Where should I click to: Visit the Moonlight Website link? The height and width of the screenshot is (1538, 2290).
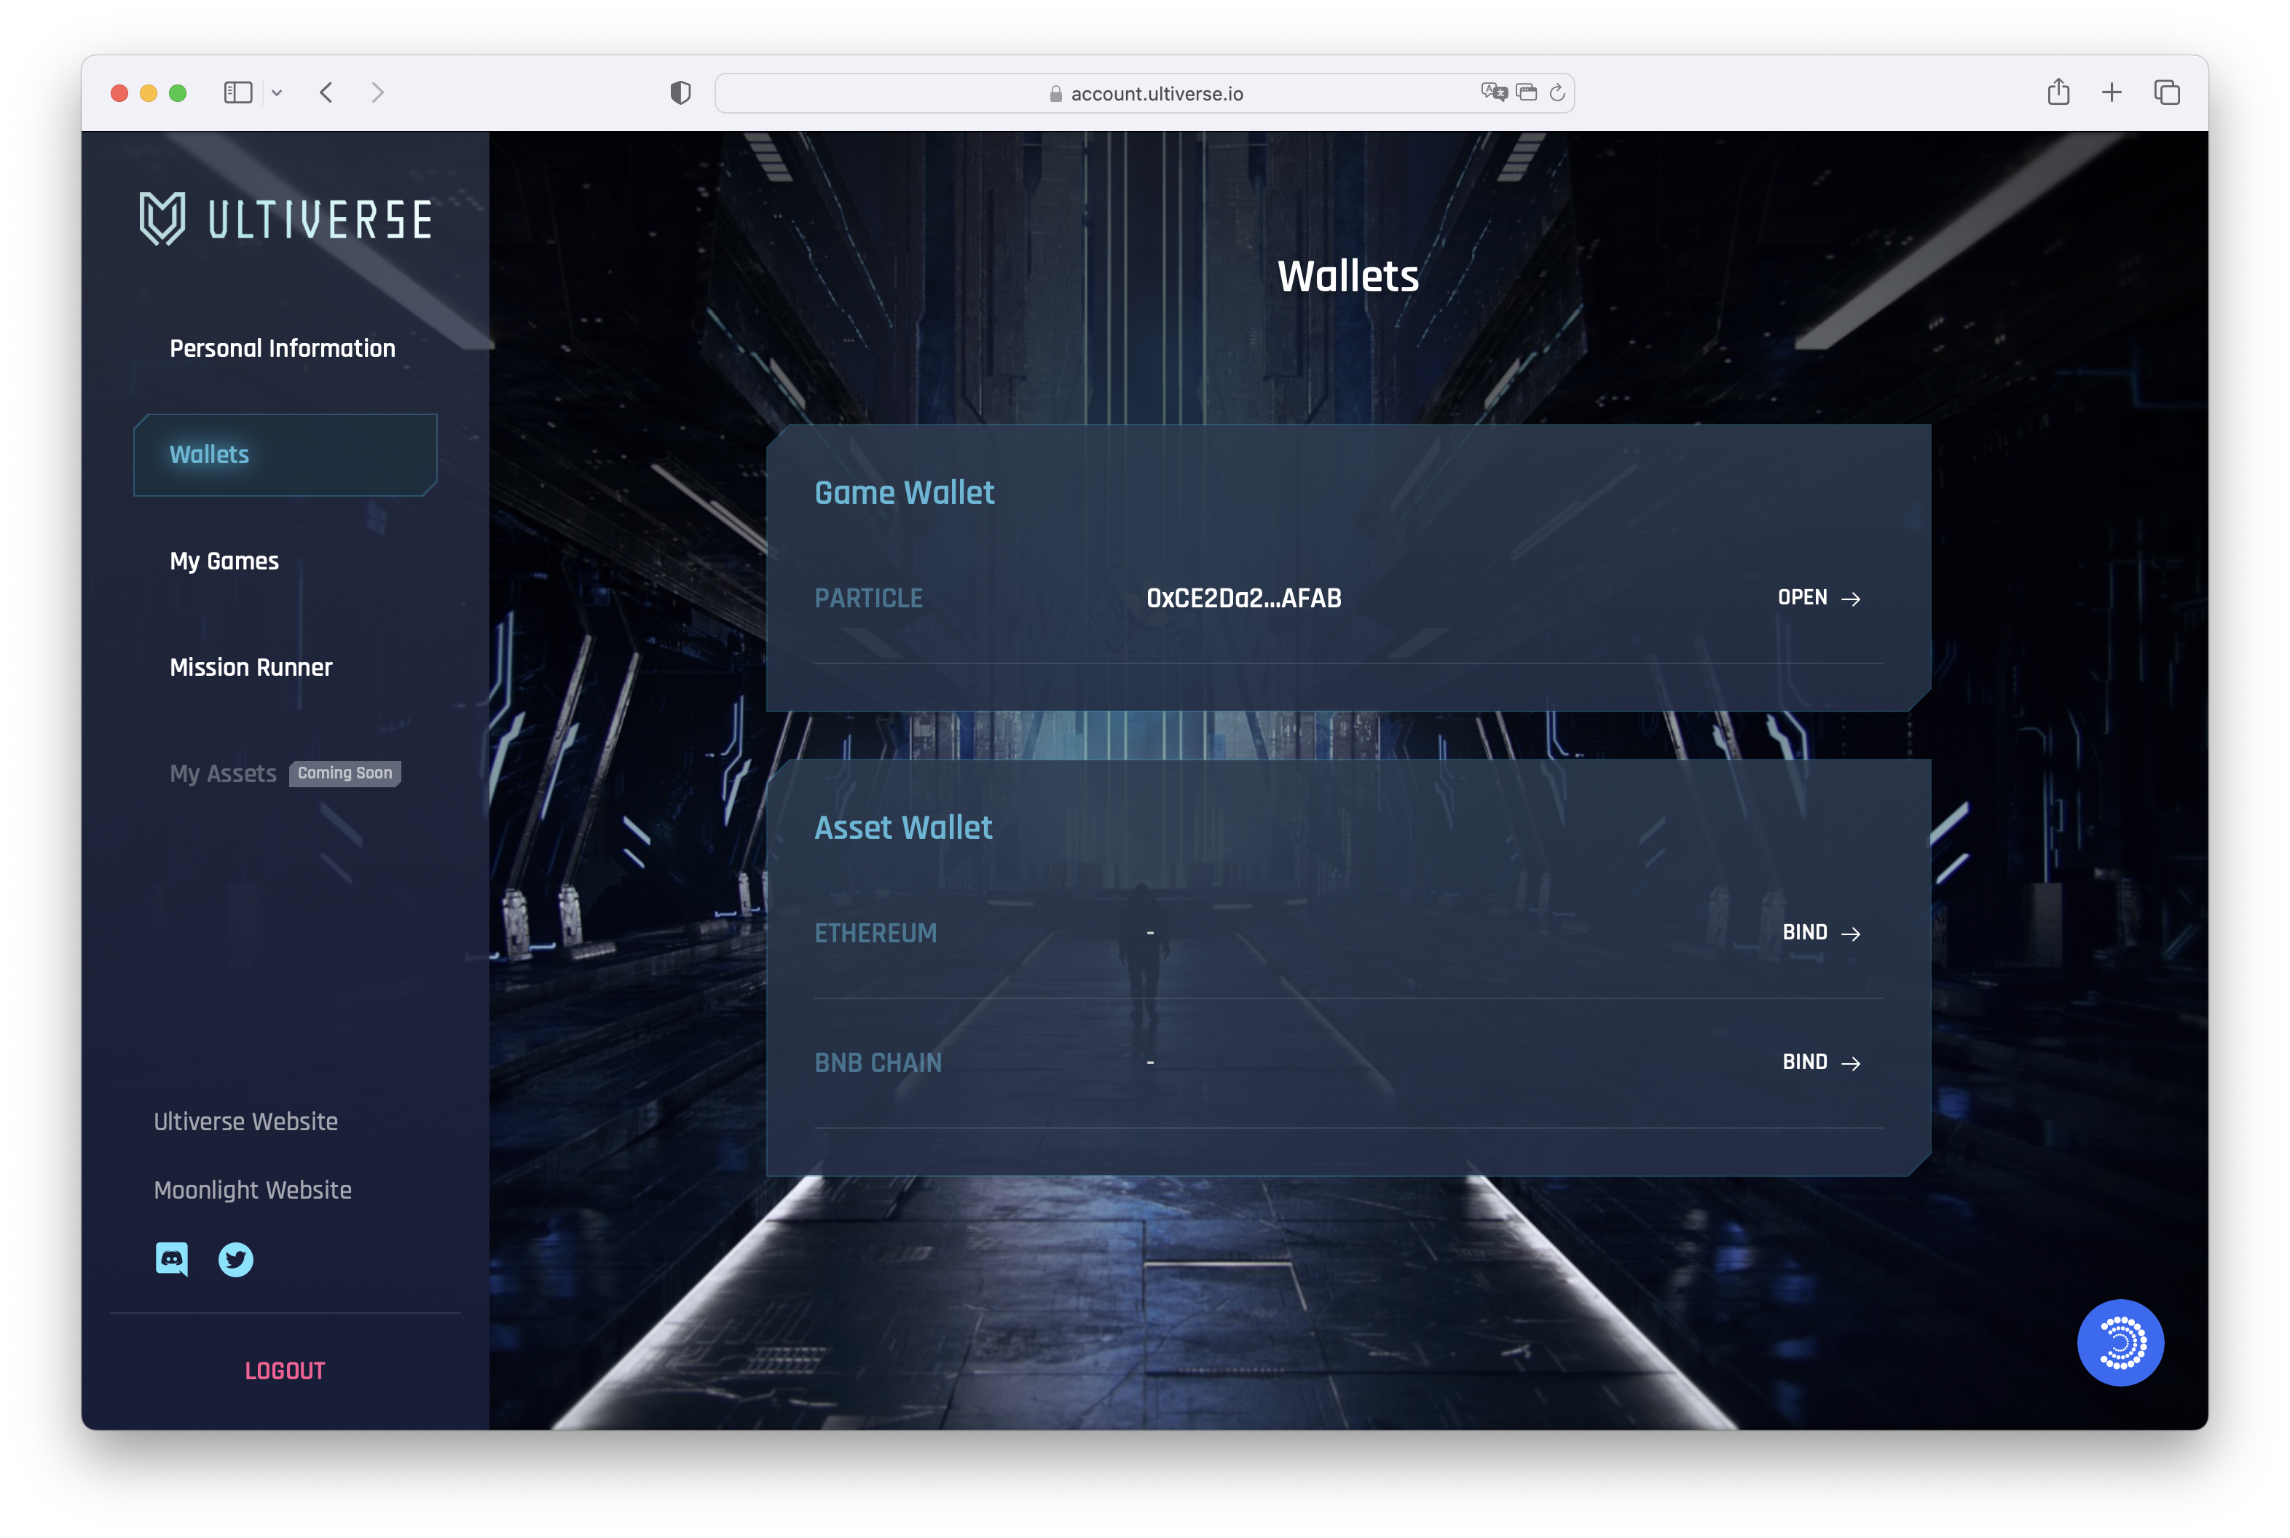click(253, 1190)
